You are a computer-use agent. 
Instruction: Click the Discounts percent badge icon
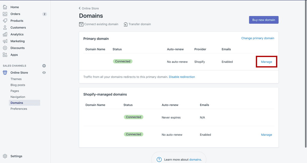5,48
